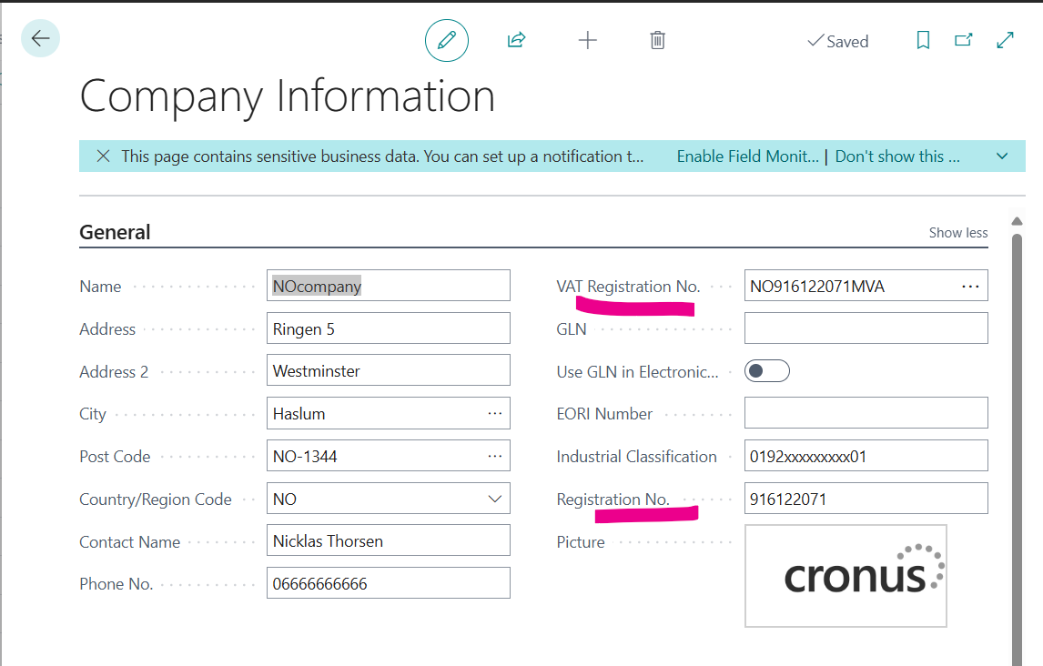Click the empty GLN field
The image size is (1043, 666).
click(866, 328)
